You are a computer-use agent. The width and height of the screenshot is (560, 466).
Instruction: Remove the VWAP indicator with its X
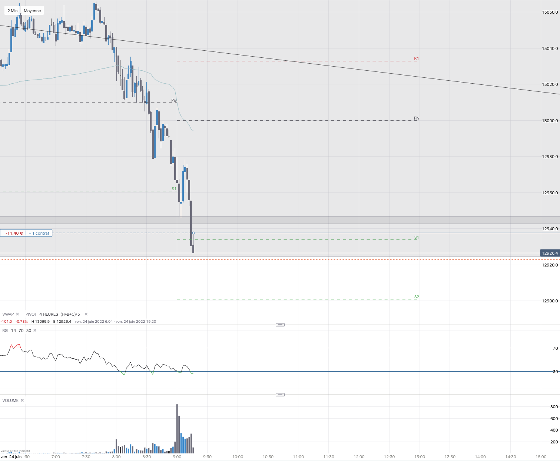click(17, 314)
